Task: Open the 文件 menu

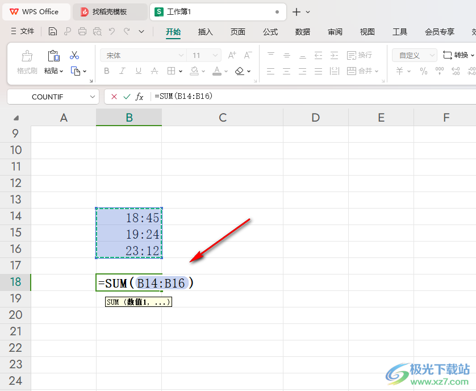Action: pos(23,31)
